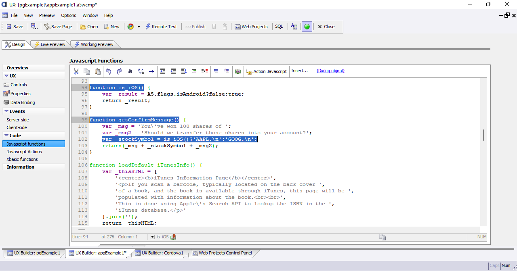Select Properties in the UX section
The image size is (517, 271).
pos(20,94)
